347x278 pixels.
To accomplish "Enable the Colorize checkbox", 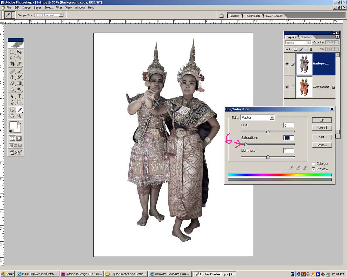I will (x=313, y=164).
